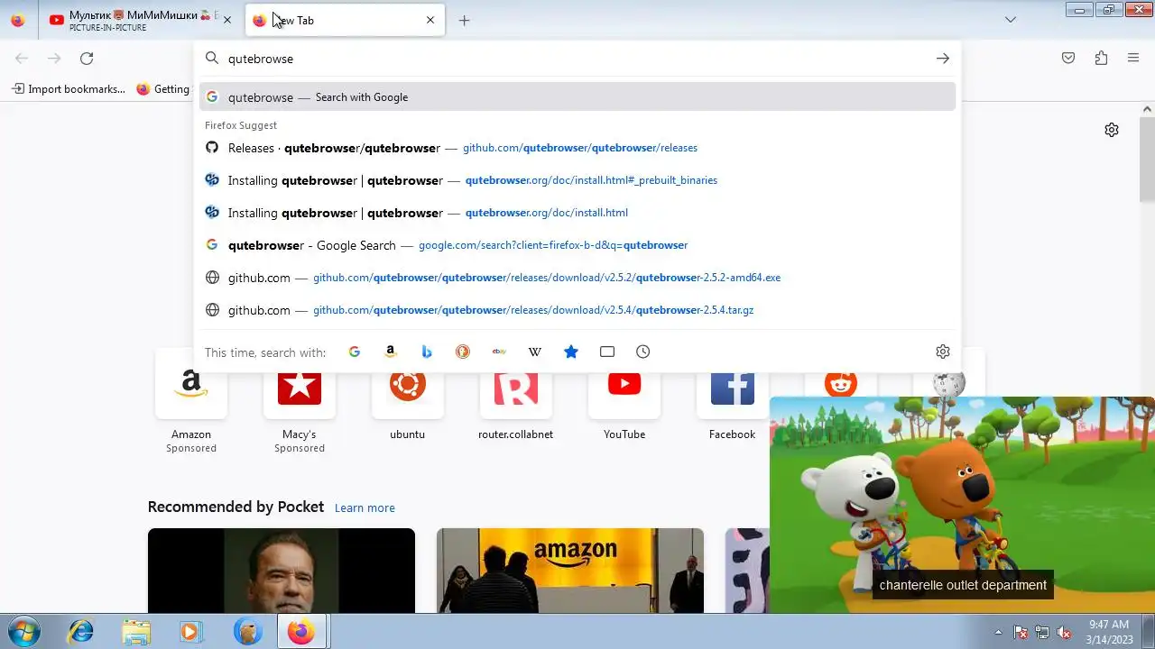Open the Firefox application menu

coord(1133,59)
